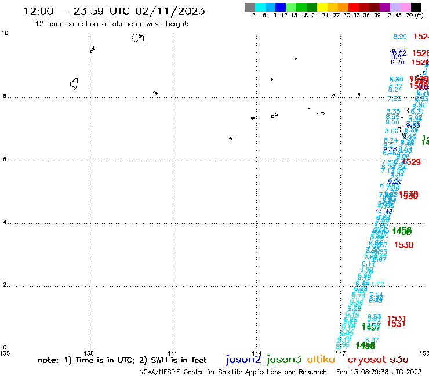Click wave height value "8.66"
The image size is (429, 377).
pos(391,131)
